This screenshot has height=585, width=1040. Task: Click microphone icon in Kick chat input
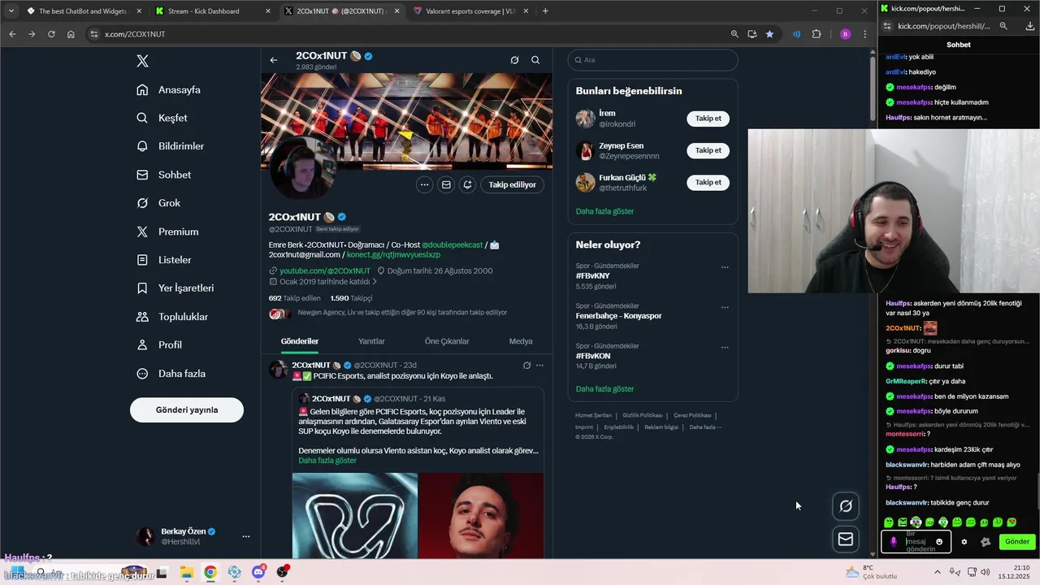(x=893, y=542)
